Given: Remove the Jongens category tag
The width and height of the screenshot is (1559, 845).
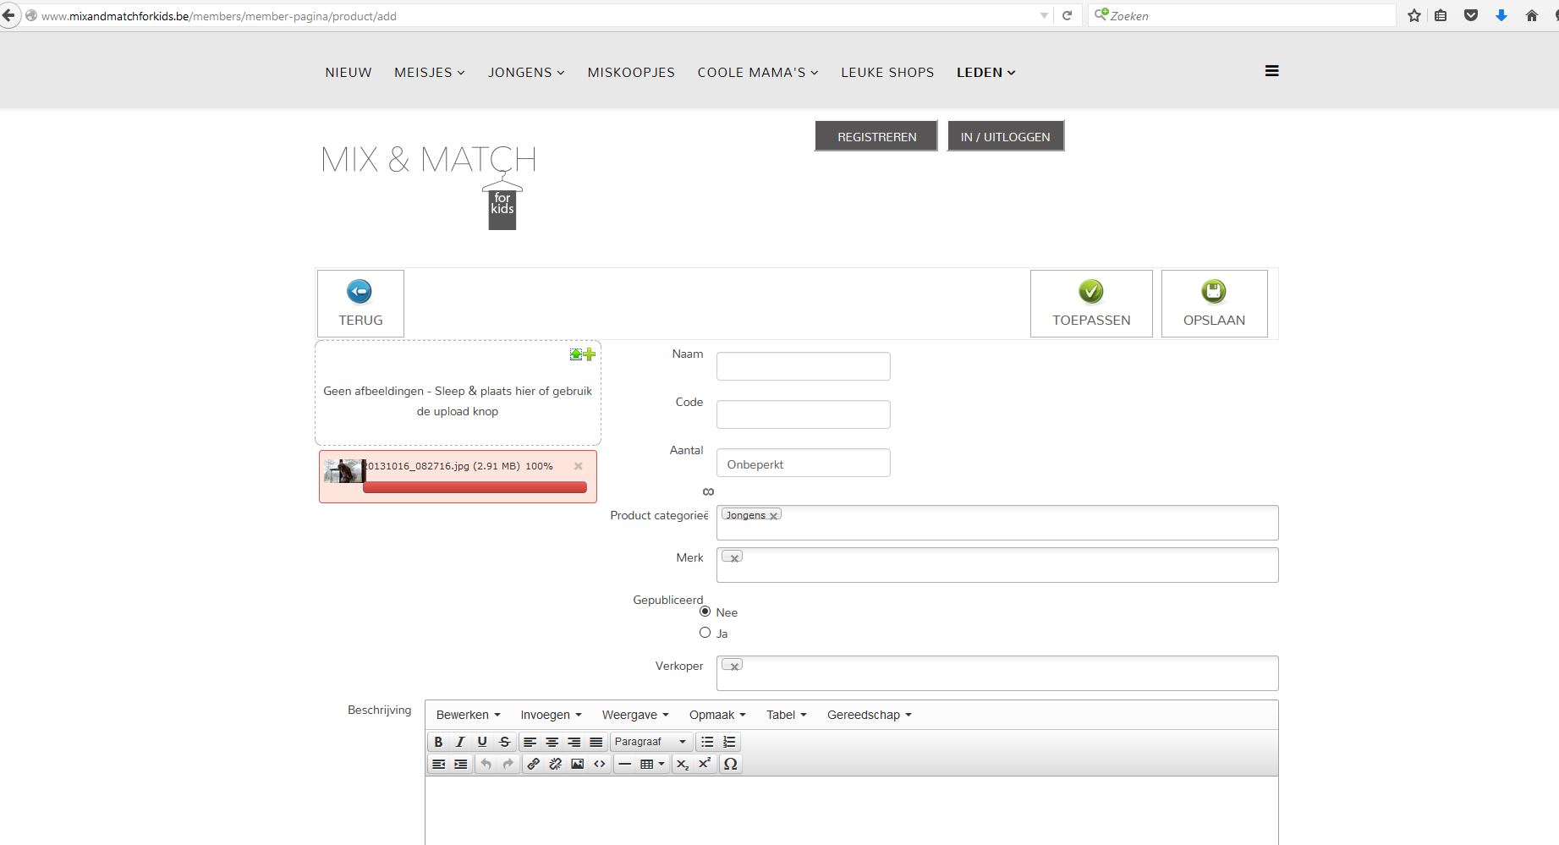Looking at the screenshot, I should pyautogui.click(x=773, y=516).
